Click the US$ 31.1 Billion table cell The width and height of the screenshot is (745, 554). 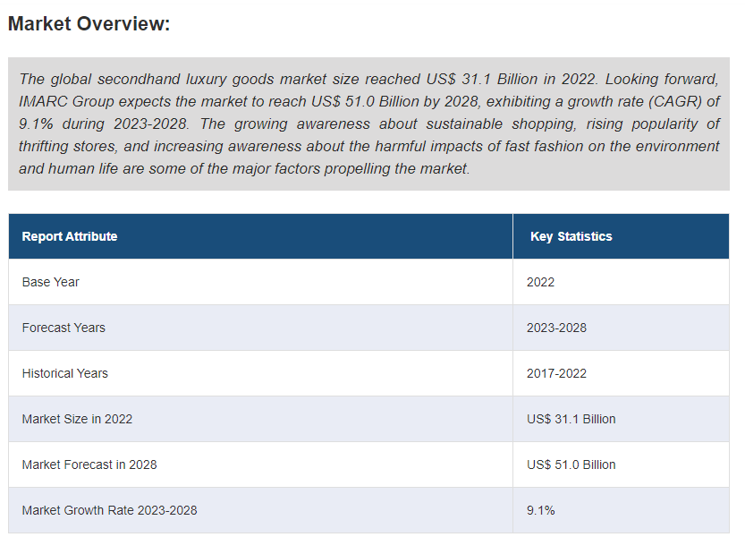571,419
